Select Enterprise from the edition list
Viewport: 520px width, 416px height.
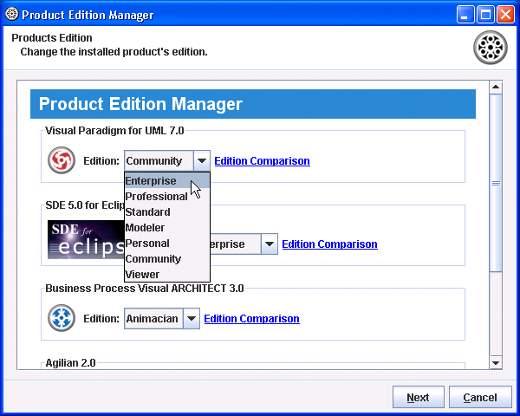(x=167, y=181)
